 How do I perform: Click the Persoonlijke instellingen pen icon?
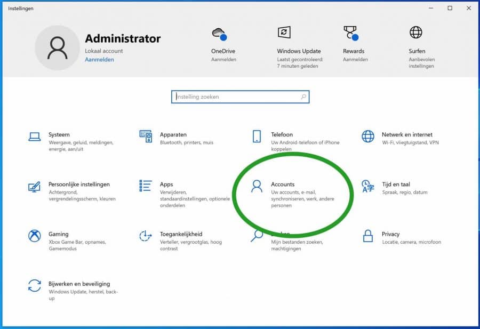[x=34, y=187]
